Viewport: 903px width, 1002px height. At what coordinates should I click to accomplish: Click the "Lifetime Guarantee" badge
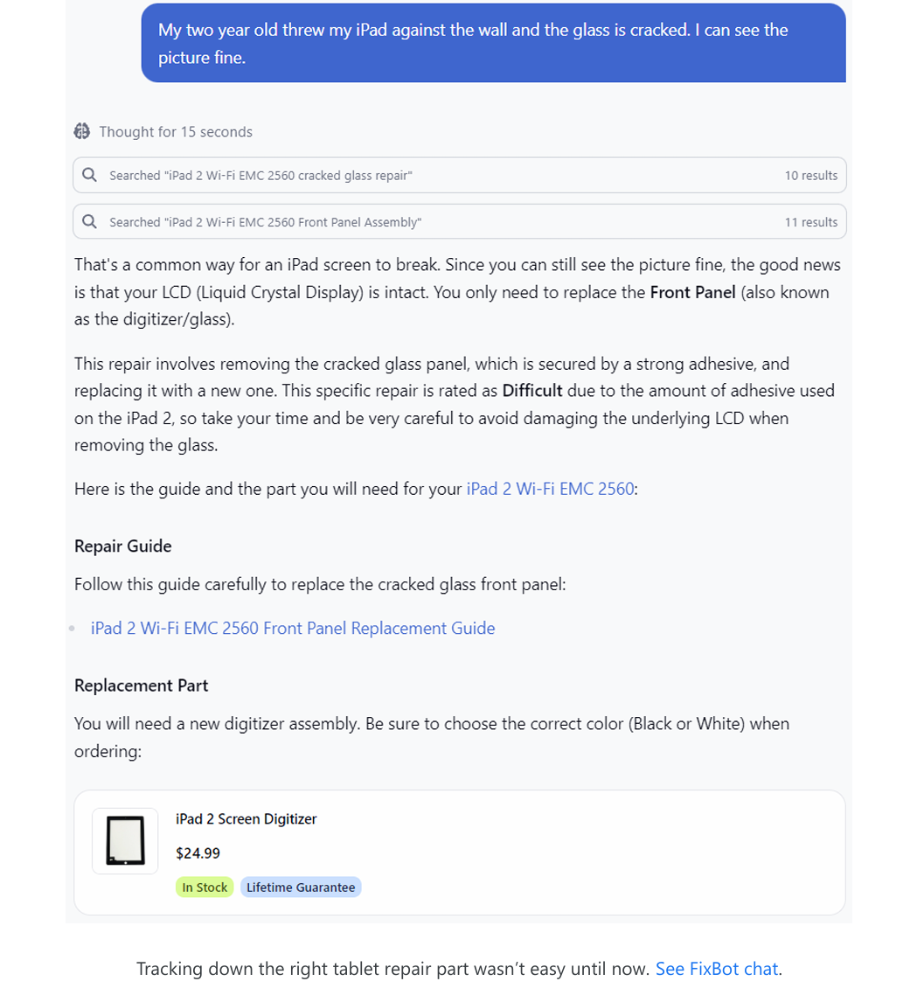301,887
